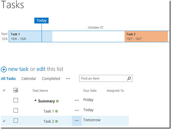171x129 pixels.
Task: Click the plus icon for new task
Action: click(x=4, y=69)
